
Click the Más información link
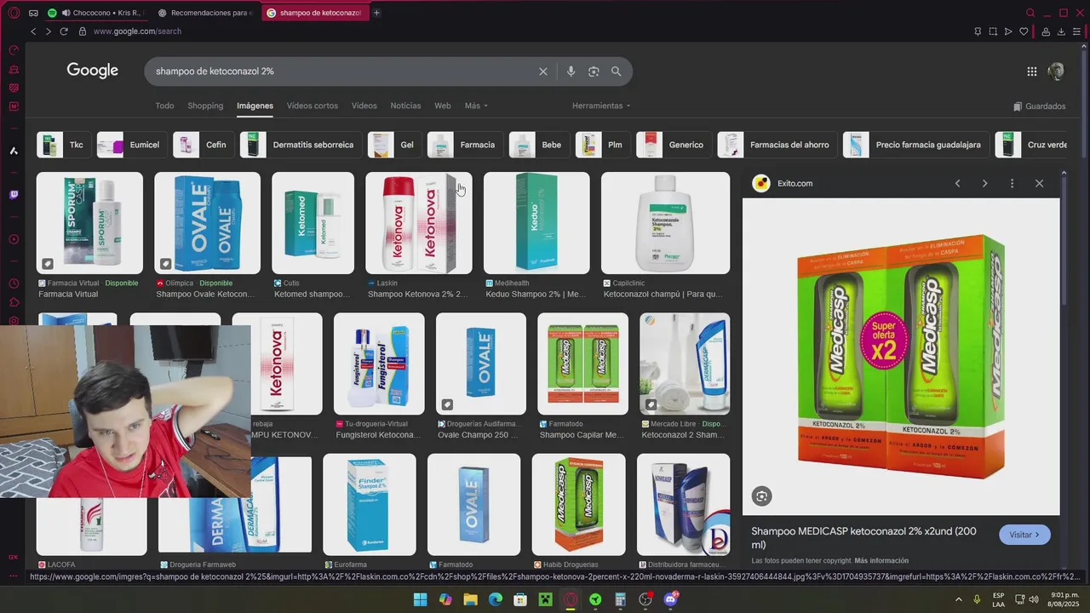(881, 561)
